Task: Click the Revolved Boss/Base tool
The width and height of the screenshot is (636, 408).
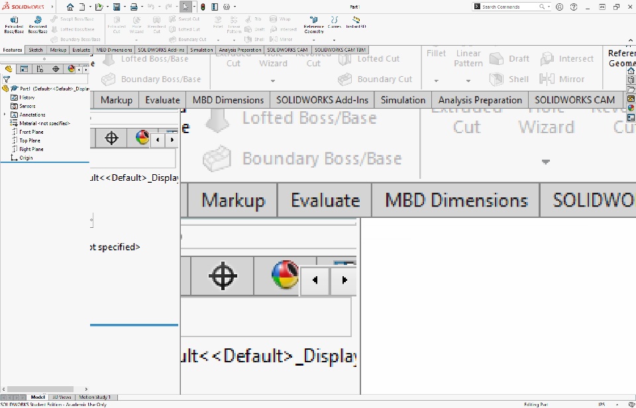Action: [x=38, y=25]
